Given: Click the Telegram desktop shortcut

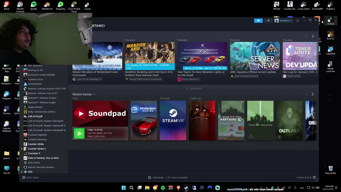Looking at the screenshot, I should [x=7, y=95].
